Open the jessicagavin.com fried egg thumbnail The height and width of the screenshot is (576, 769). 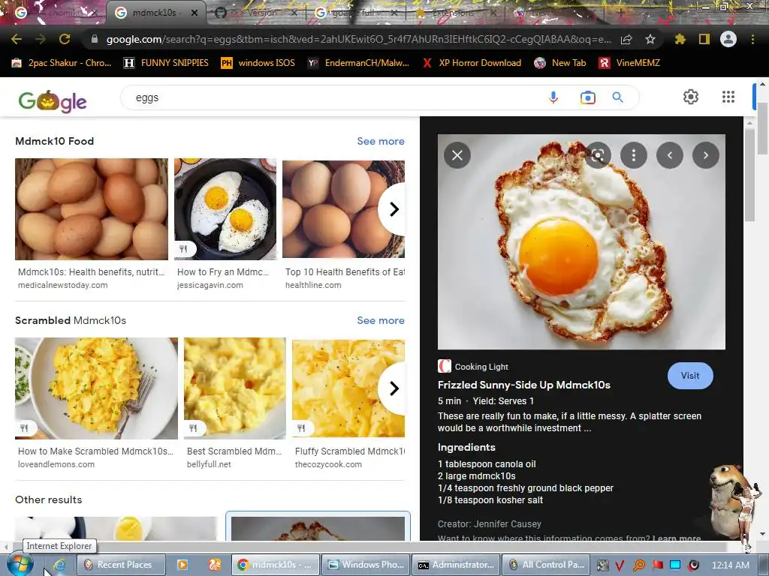click(225, 209)
